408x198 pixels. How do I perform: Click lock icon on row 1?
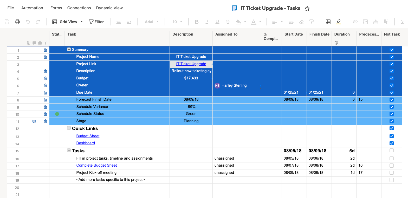click(x=45, y=50)
